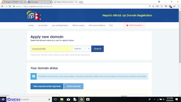Image resolution: width=181 pixels, height=102 pixels.
Task: Click the Apply new domain heading
Action: click(x=47, y=37)
